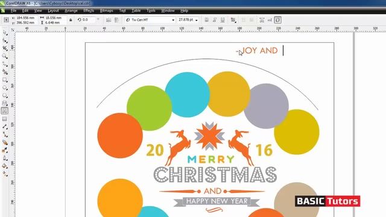Select the Shape tool
Screen dimensions: 386x217
click(5, 40)
